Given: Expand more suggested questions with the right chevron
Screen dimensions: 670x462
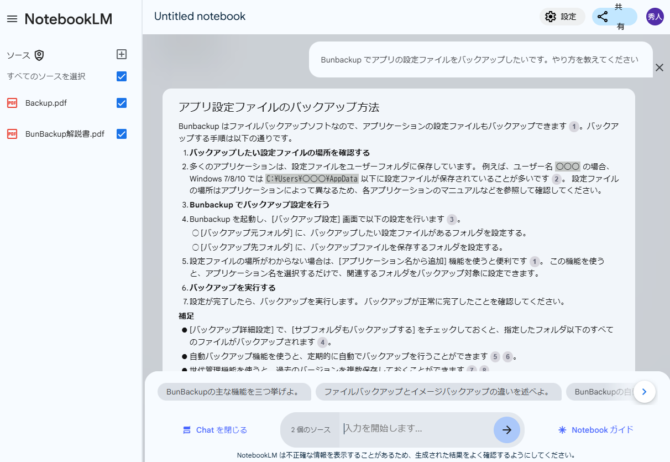Looking at the screenshot, I should (x=644, y=392).
